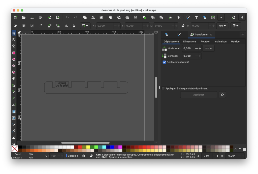Pick the yellow color swatch in palette
The height and width of the screenshot is (174, 258).
click(x=88, y=147)
